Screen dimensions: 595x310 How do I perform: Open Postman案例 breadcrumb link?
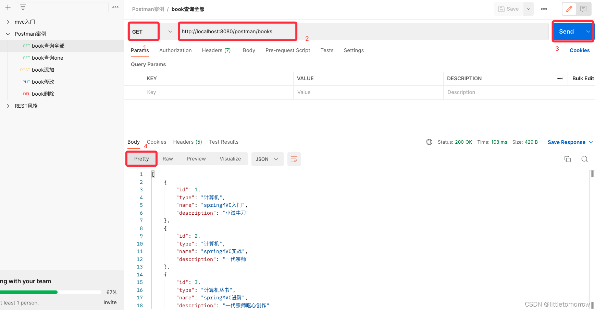click(x=148, y=9)
